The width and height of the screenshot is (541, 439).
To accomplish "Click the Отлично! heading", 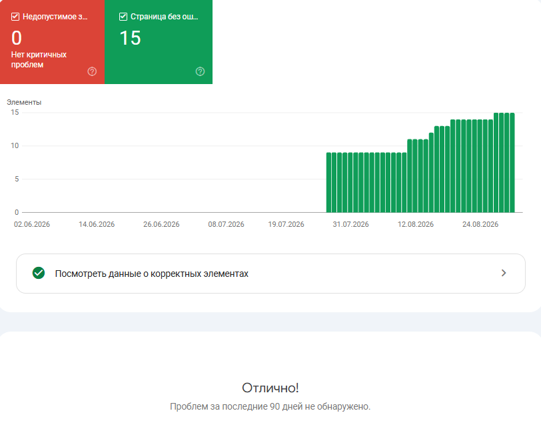I will (x=270, y=388).
